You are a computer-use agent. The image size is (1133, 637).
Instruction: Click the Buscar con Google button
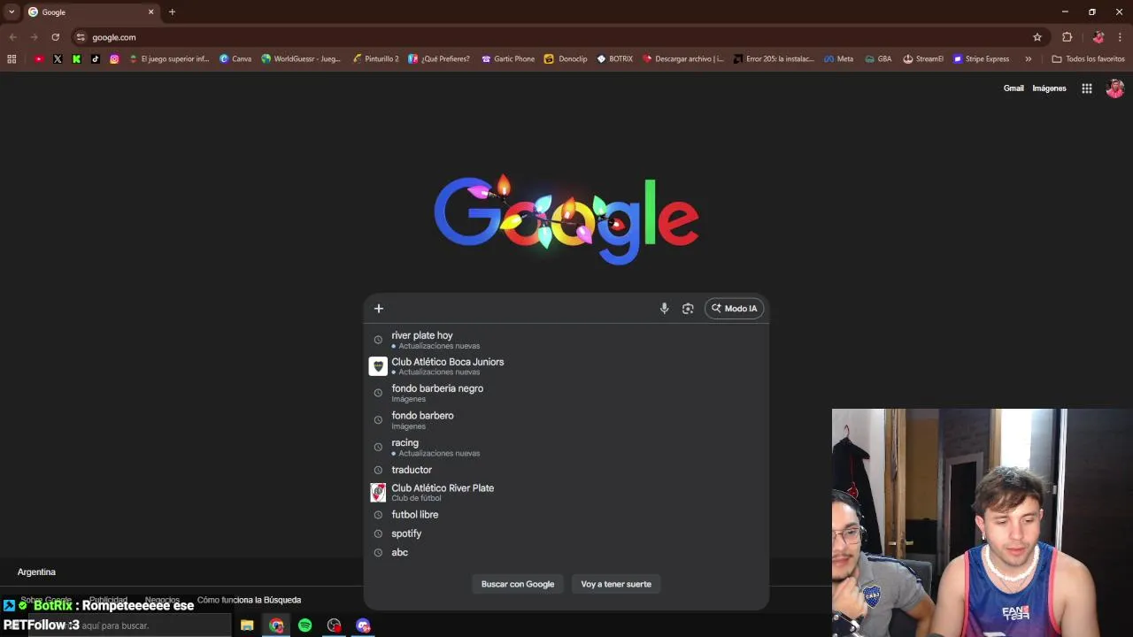[518, 584]
